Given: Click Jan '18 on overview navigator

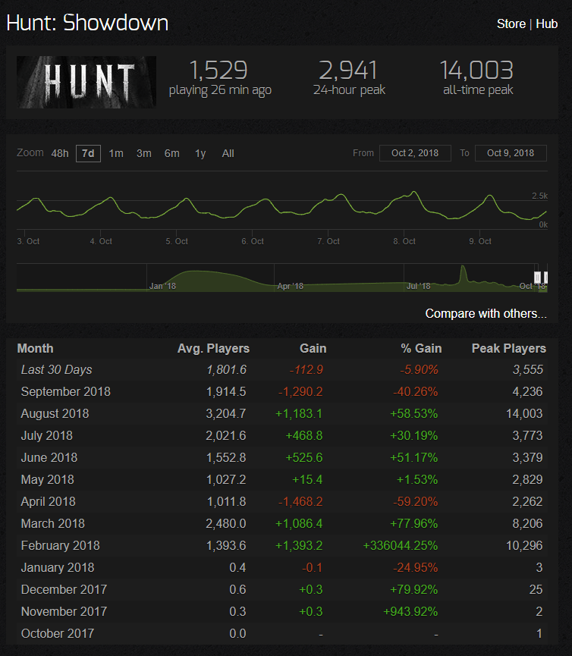Looking at the screenshot, I should [x=162, y=286].
